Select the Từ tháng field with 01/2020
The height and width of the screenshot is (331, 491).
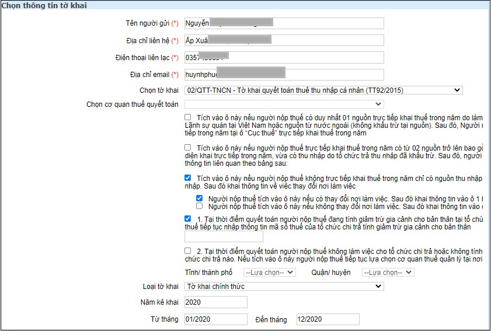215,319
